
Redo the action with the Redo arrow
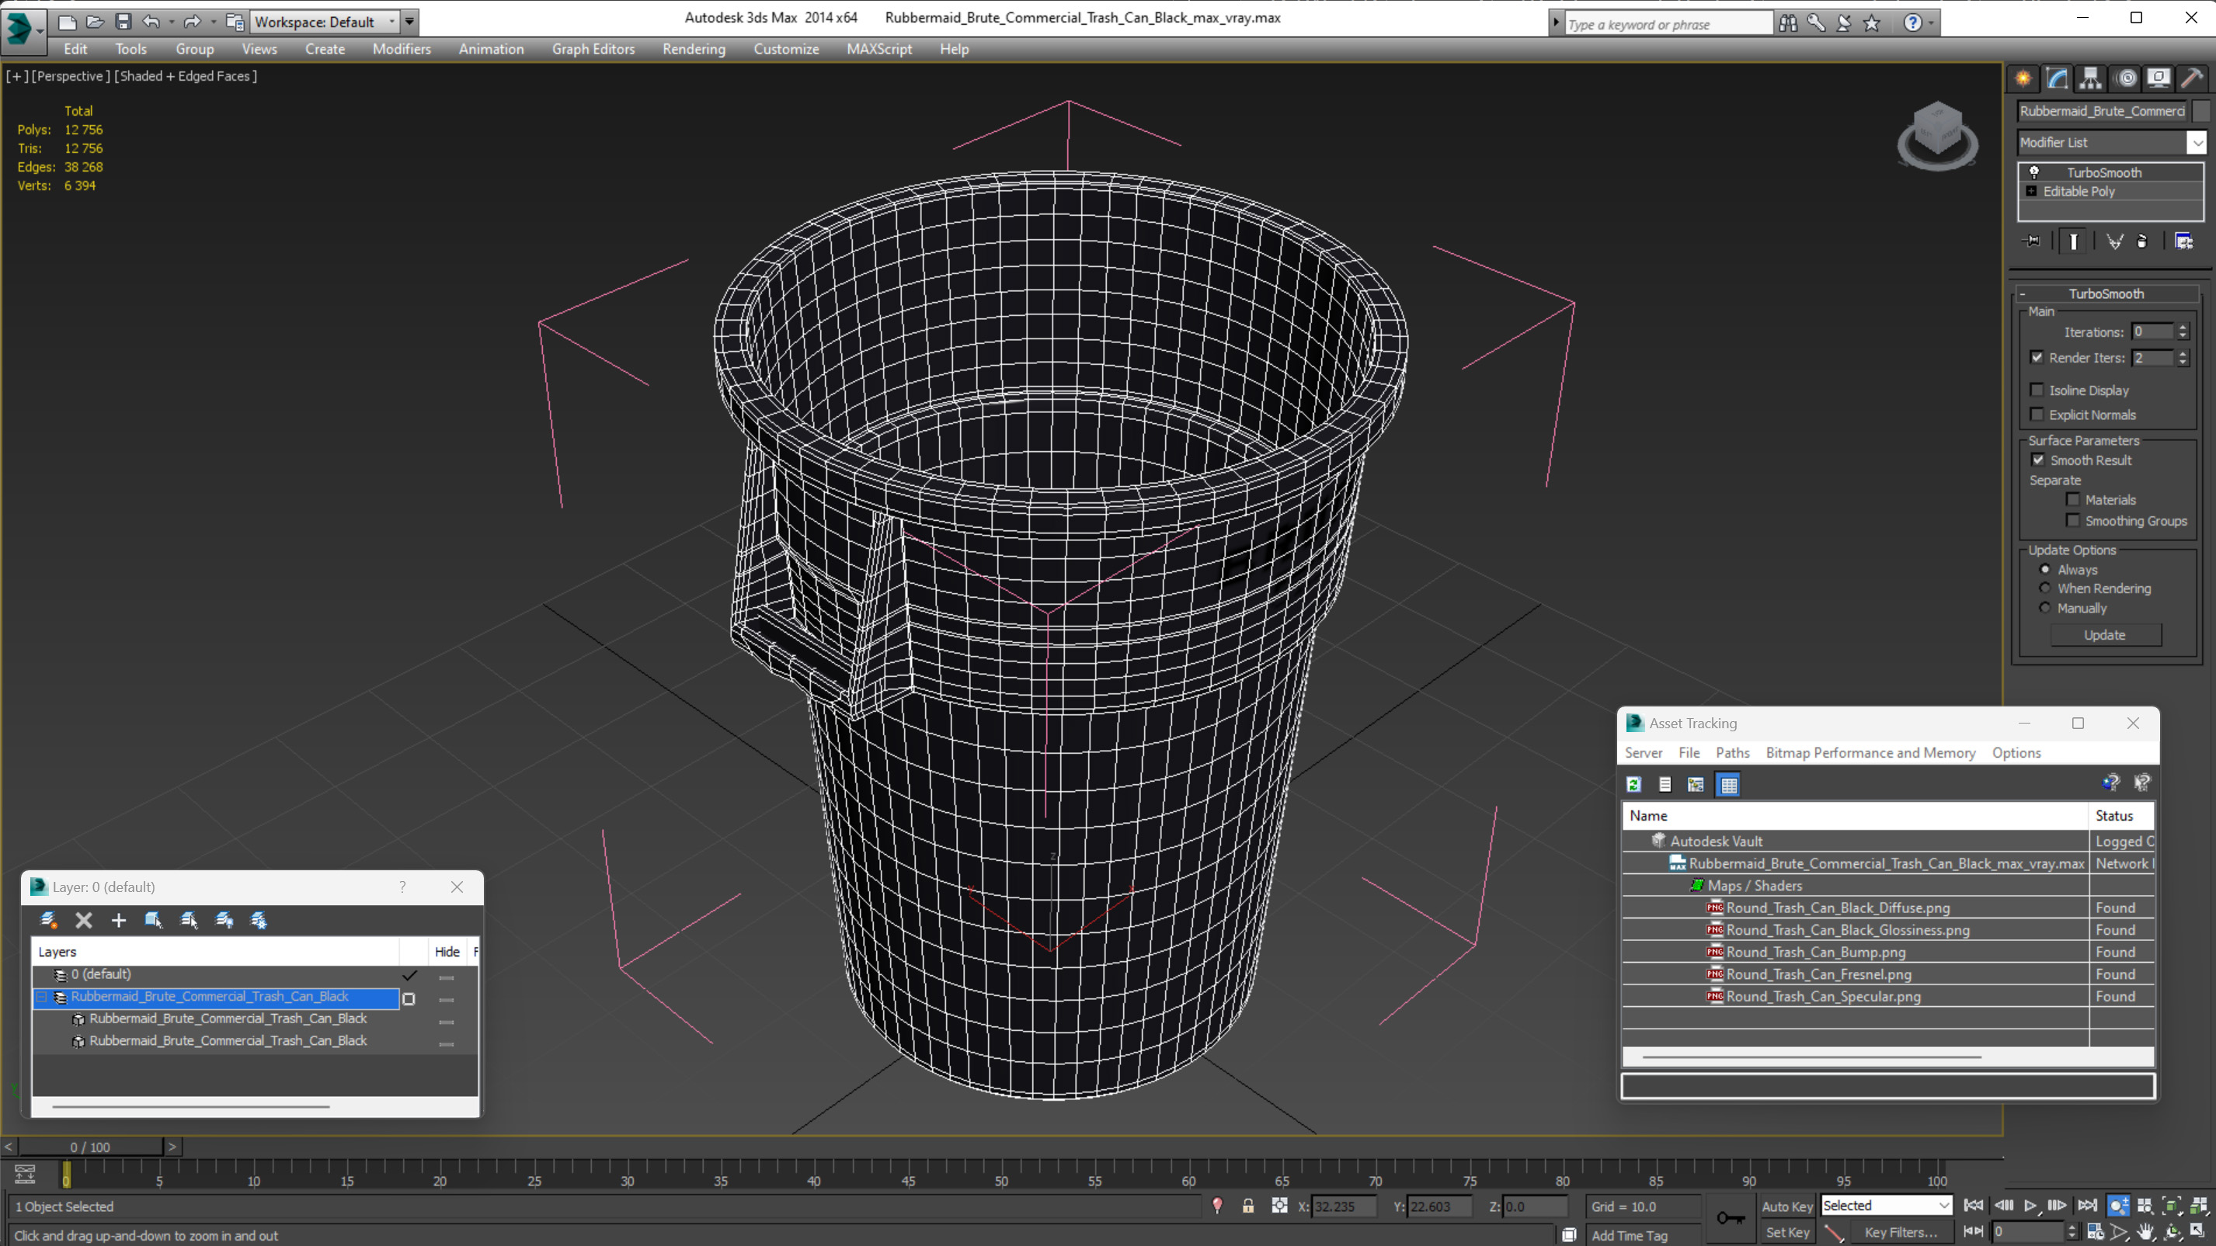pos(192,23)
